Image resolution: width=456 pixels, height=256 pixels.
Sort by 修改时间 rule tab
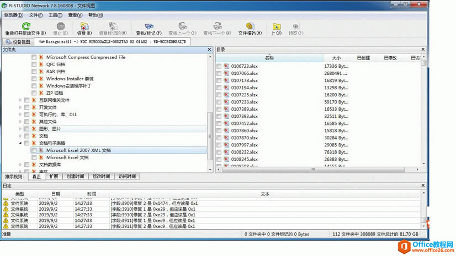tap(101, 176)
